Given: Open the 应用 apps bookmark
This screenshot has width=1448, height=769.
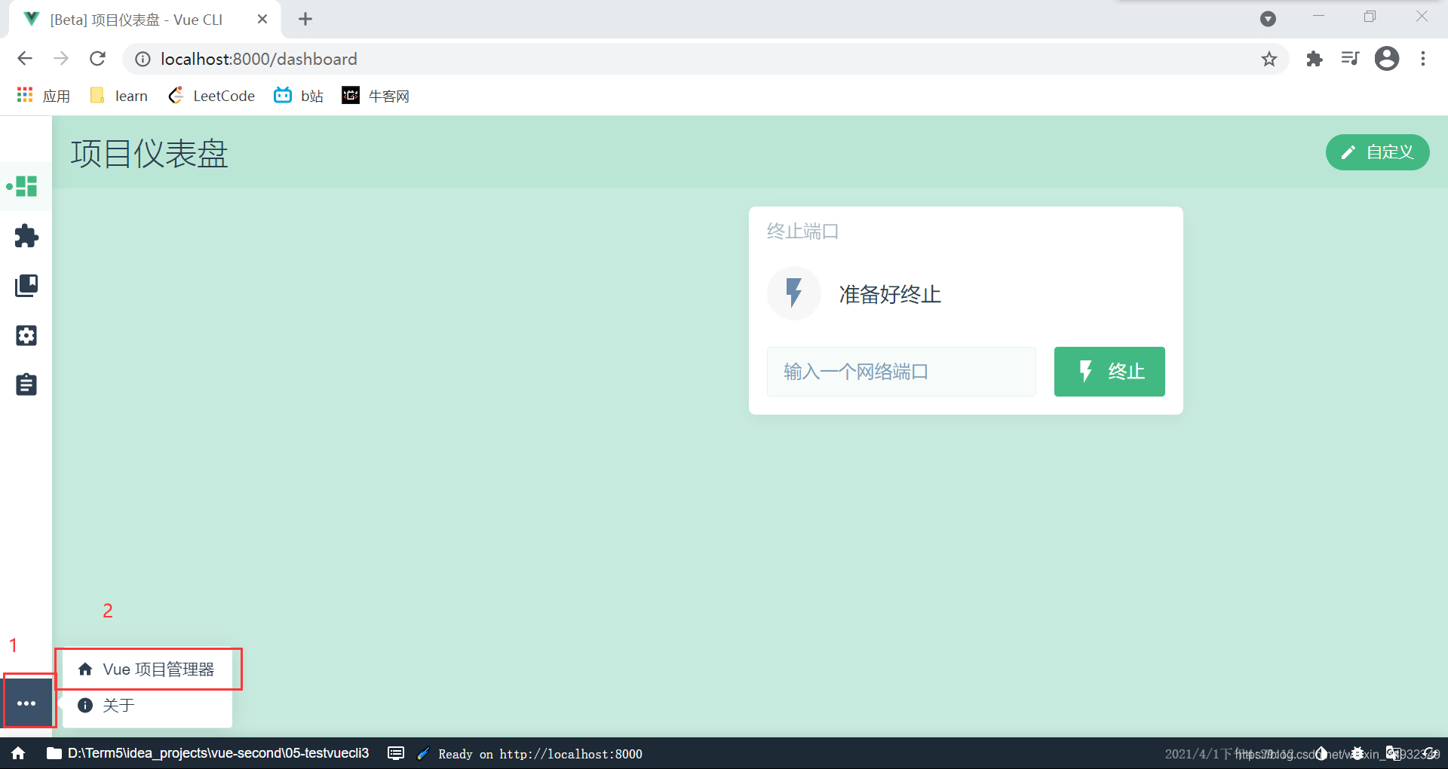Looking at the screenshot, I should click(x=44, y=96).
